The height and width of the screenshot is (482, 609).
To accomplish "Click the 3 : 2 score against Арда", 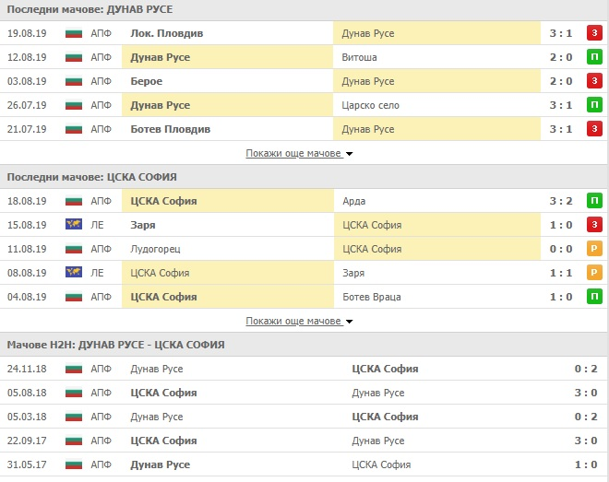I will [x=561, y=201].
